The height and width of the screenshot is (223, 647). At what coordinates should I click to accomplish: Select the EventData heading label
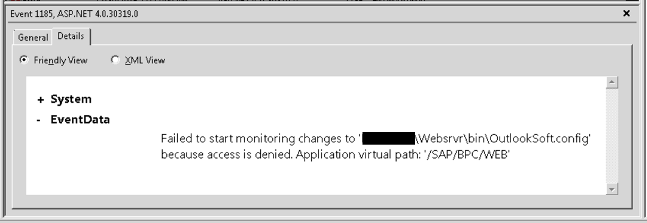pos(80,120)
